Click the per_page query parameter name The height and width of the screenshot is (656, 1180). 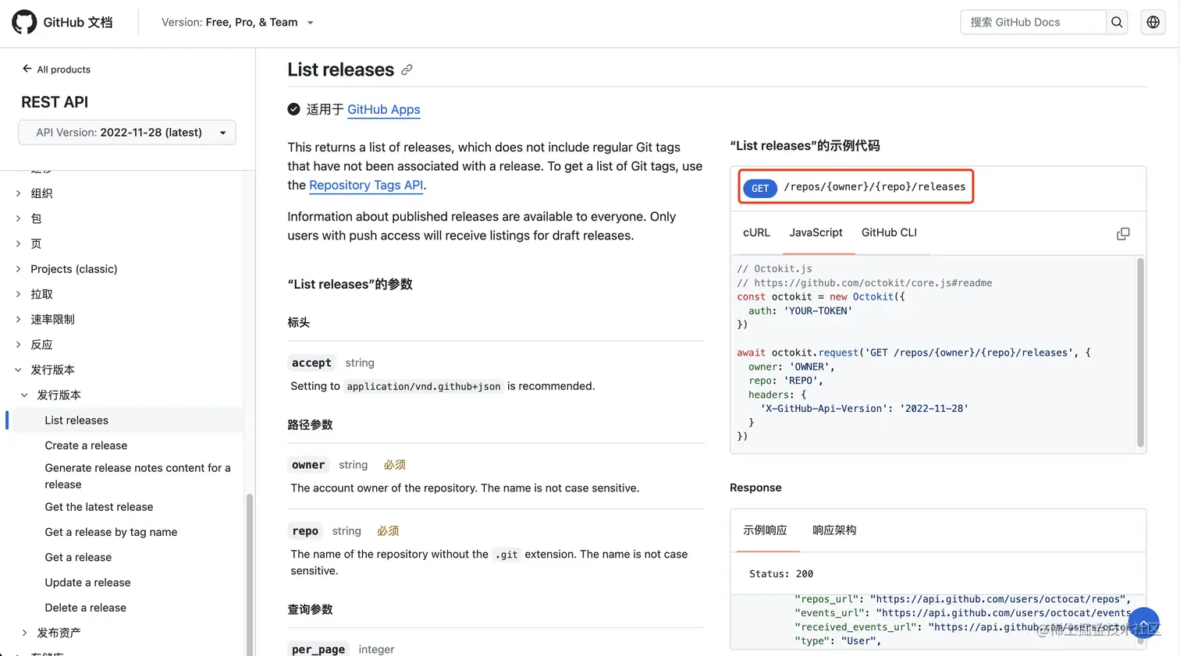click(x=318, y=650)
